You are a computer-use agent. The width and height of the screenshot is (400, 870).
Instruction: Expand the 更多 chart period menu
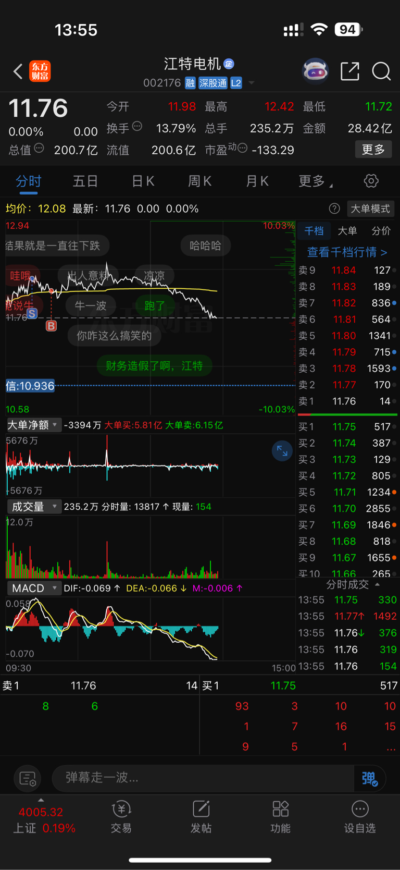click(x=316, y=181)
